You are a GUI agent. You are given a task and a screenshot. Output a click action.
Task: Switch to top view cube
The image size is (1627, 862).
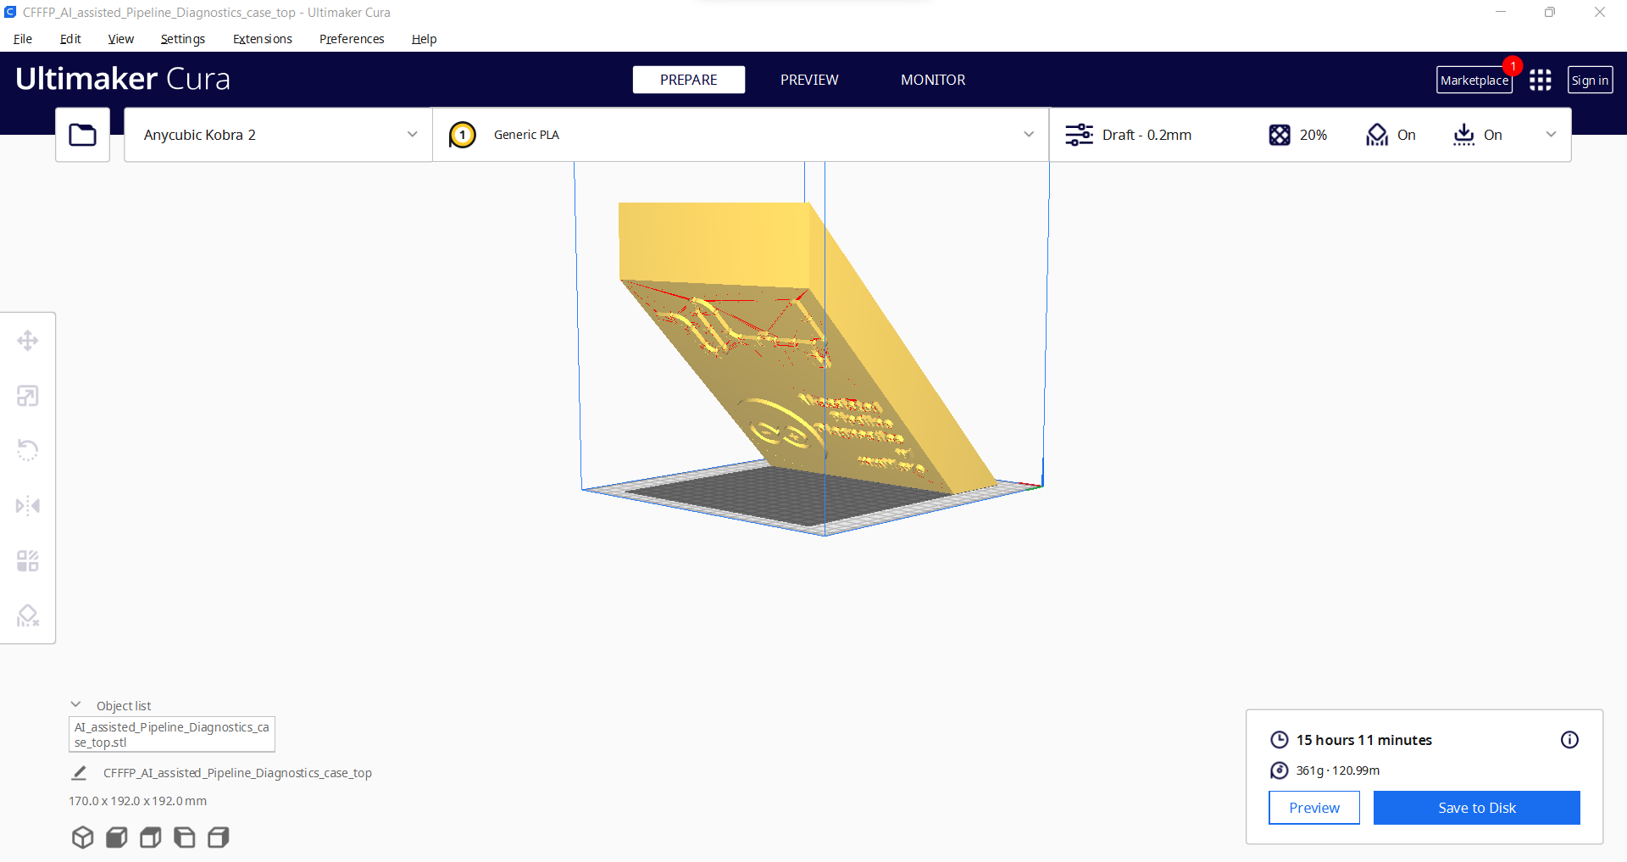[x=150, y=837]
